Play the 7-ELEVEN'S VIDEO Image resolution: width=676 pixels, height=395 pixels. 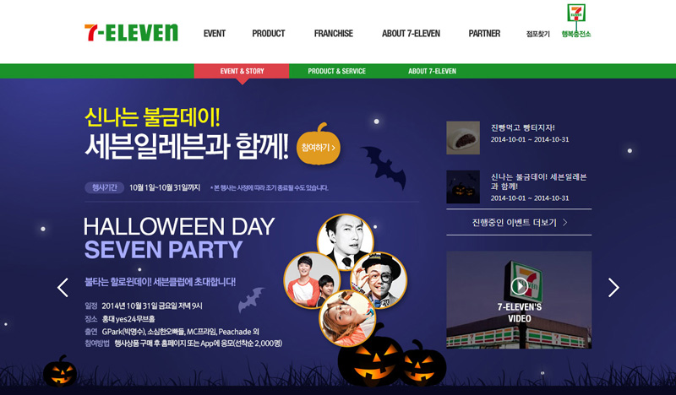[519, 286]
